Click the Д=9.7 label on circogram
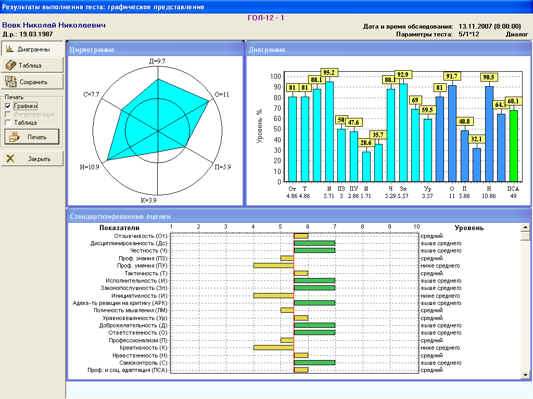The height and width of the screenshot is (399, 533). point(157,61)
